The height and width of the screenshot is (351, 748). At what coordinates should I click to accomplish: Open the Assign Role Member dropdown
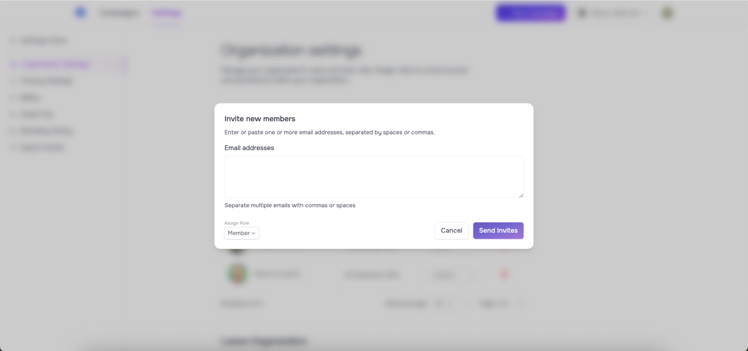point(241,233)
